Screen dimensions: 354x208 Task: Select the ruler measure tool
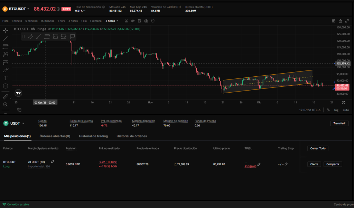(6, 97)
